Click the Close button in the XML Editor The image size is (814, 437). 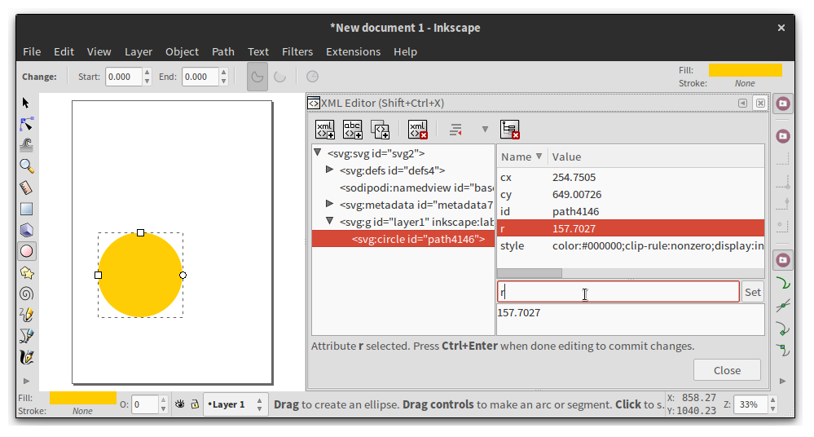pos(727,370)
